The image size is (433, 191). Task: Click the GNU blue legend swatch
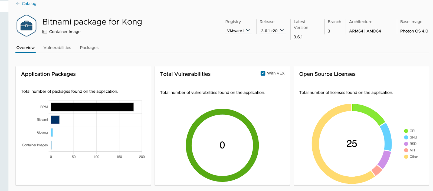[x=406, y=137]
